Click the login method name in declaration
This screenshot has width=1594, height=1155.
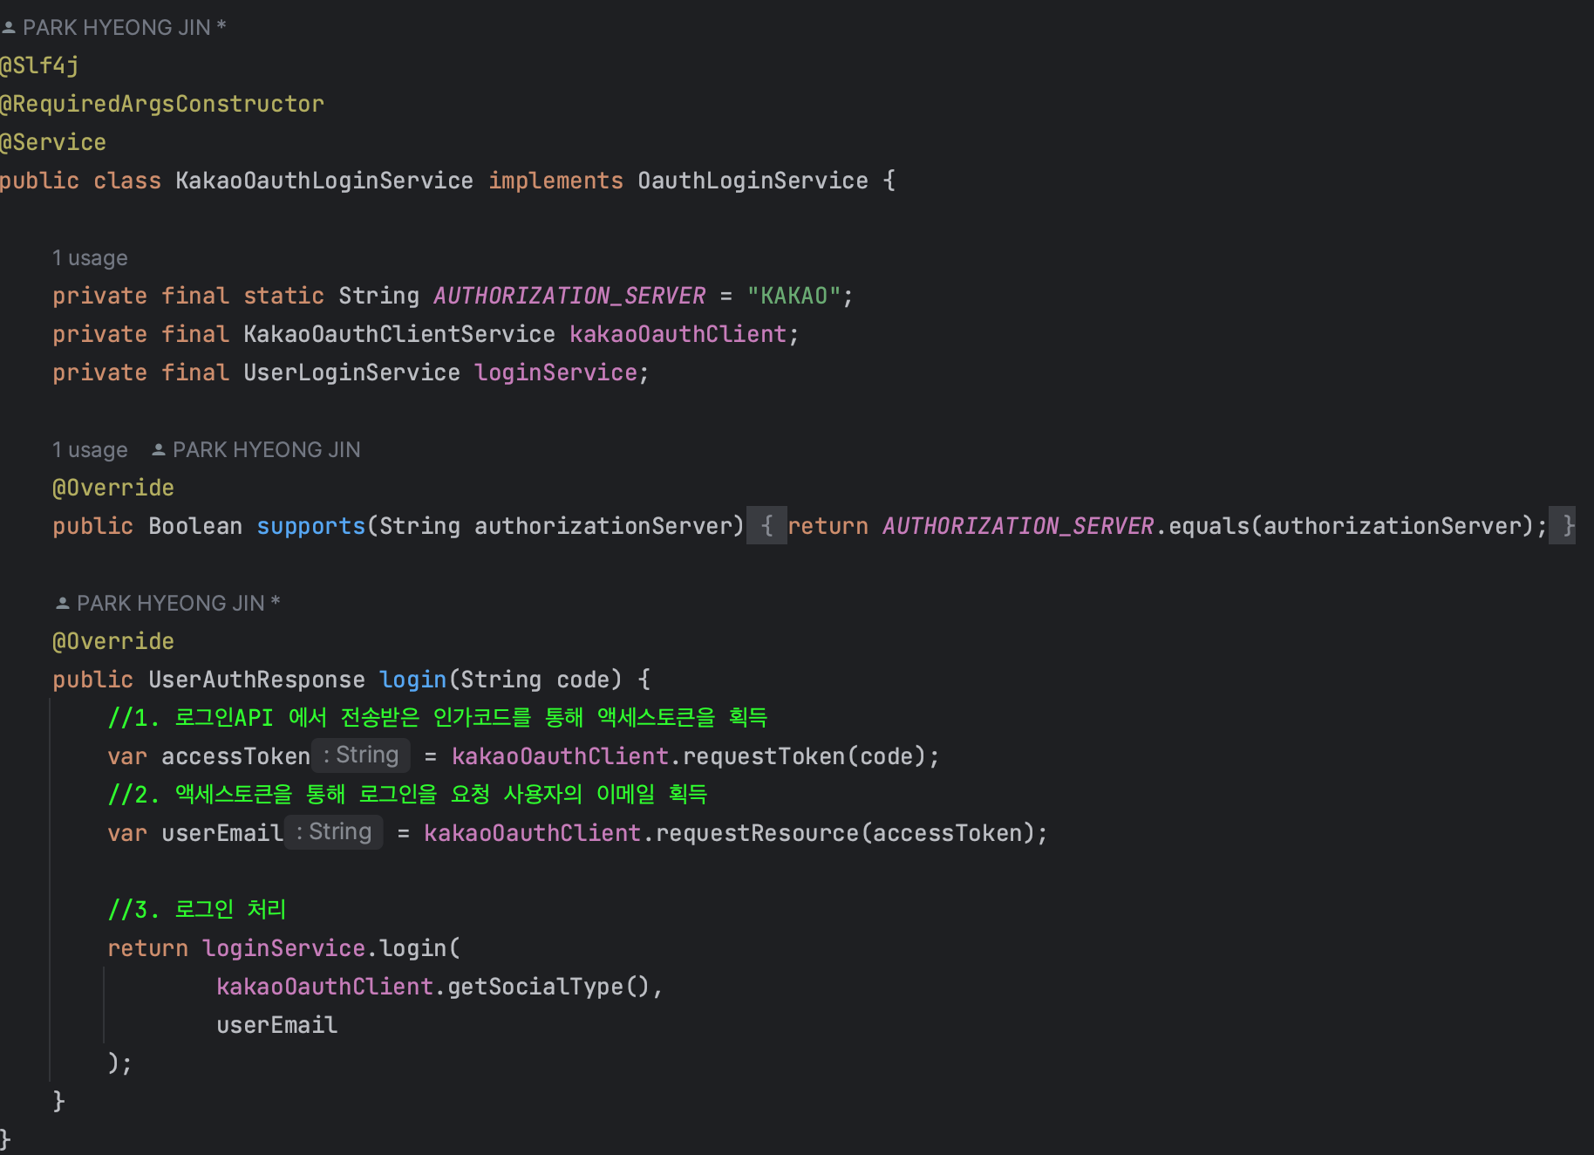click(412, 680)
